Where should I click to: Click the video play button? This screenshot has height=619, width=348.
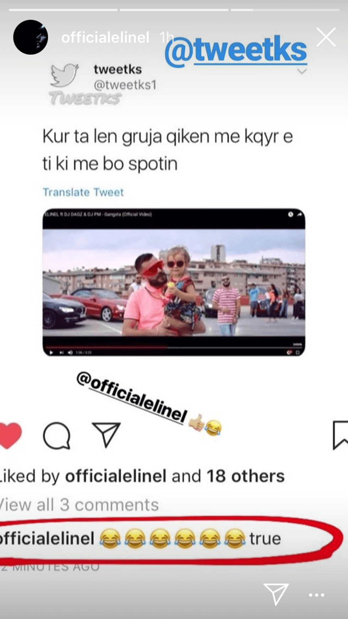tap(51, 353)
